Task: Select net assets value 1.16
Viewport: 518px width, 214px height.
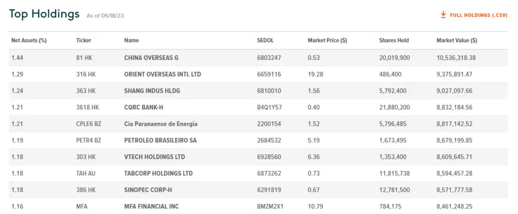Action: pyautogui.click(x=16, y=206)
